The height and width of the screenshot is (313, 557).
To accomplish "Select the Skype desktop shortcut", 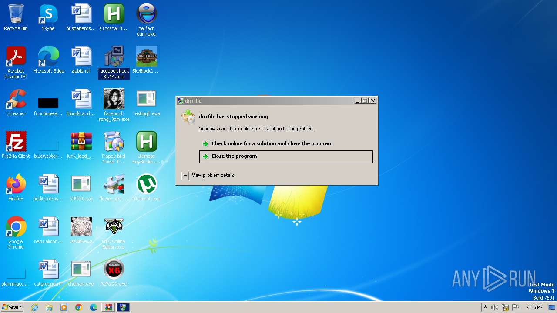I will 48,18.
